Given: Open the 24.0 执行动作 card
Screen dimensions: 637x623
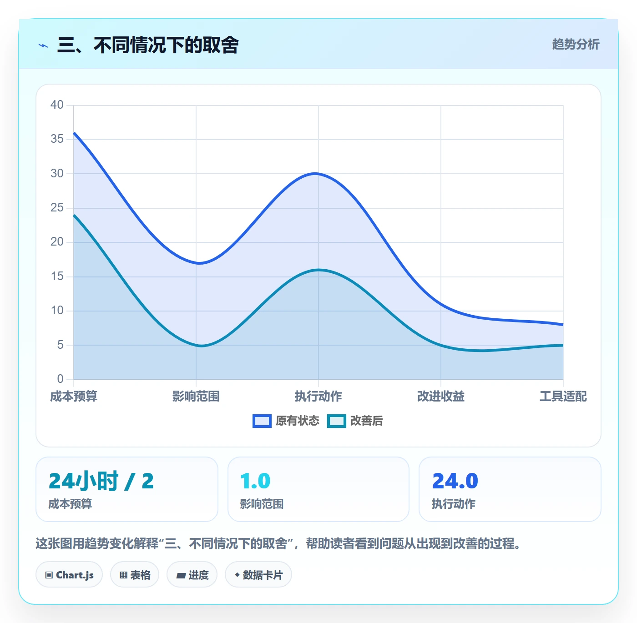Looking at the screenshot, I should click(510, 489).
